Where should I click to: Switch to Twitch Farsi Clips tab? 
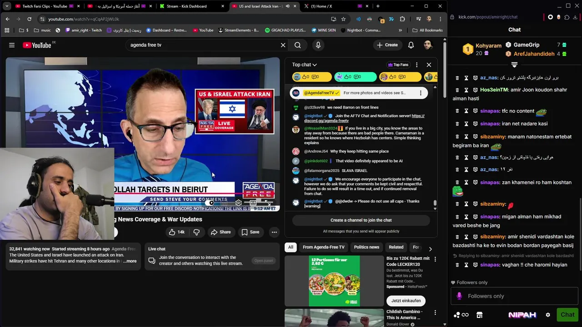point(44,6)
